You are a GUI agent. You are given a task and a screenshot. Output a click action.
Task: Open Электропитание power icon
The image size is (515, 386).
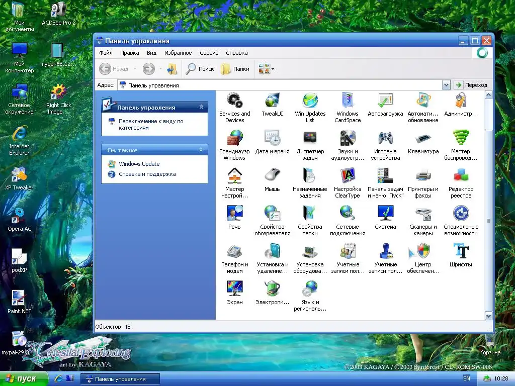pyautogui.click(x=272, y=294)
